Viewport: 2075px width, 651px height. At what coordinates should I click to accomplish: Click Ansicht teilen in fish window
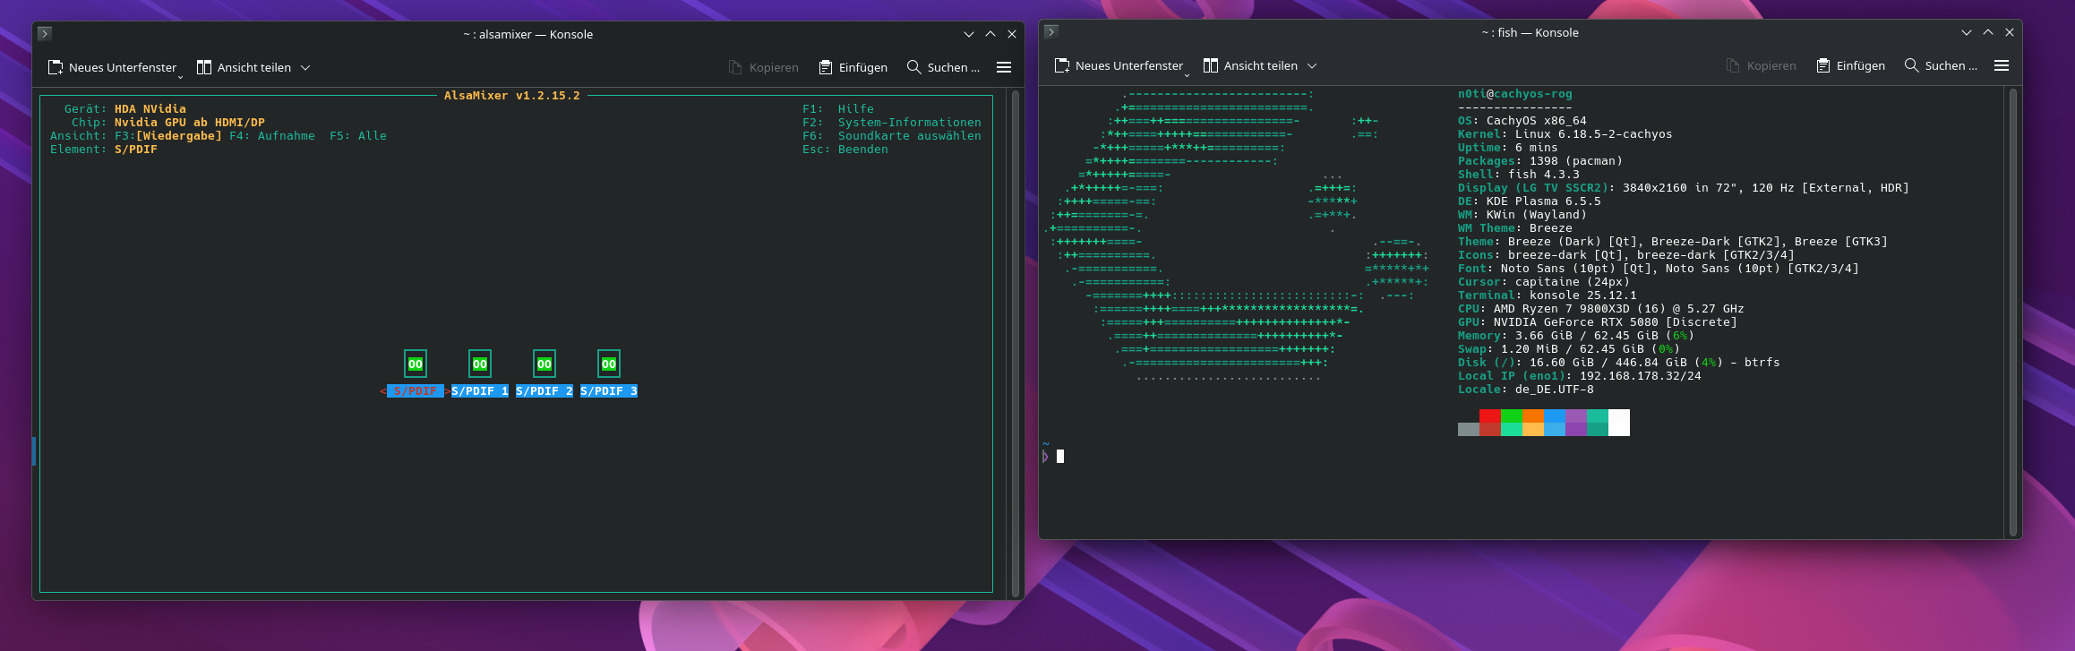(x=1250, y=65)
